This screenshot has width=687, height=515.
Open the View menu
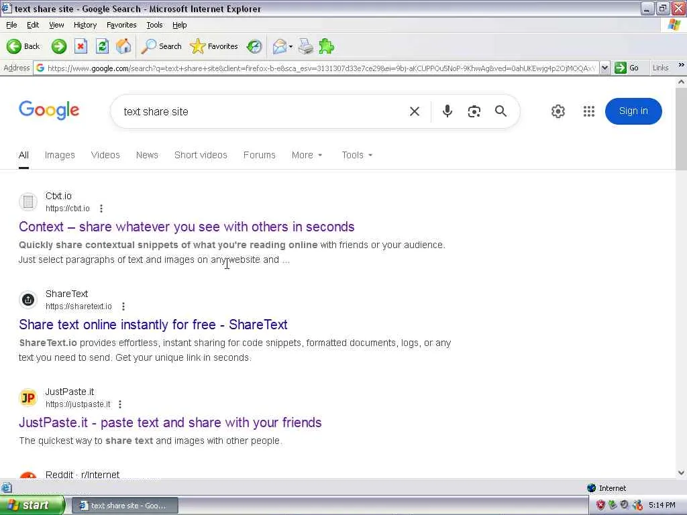(56, 25)
